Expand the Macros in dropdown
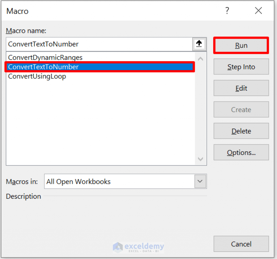The width and height of the screenshot is (277, 259). coord(200,181)
